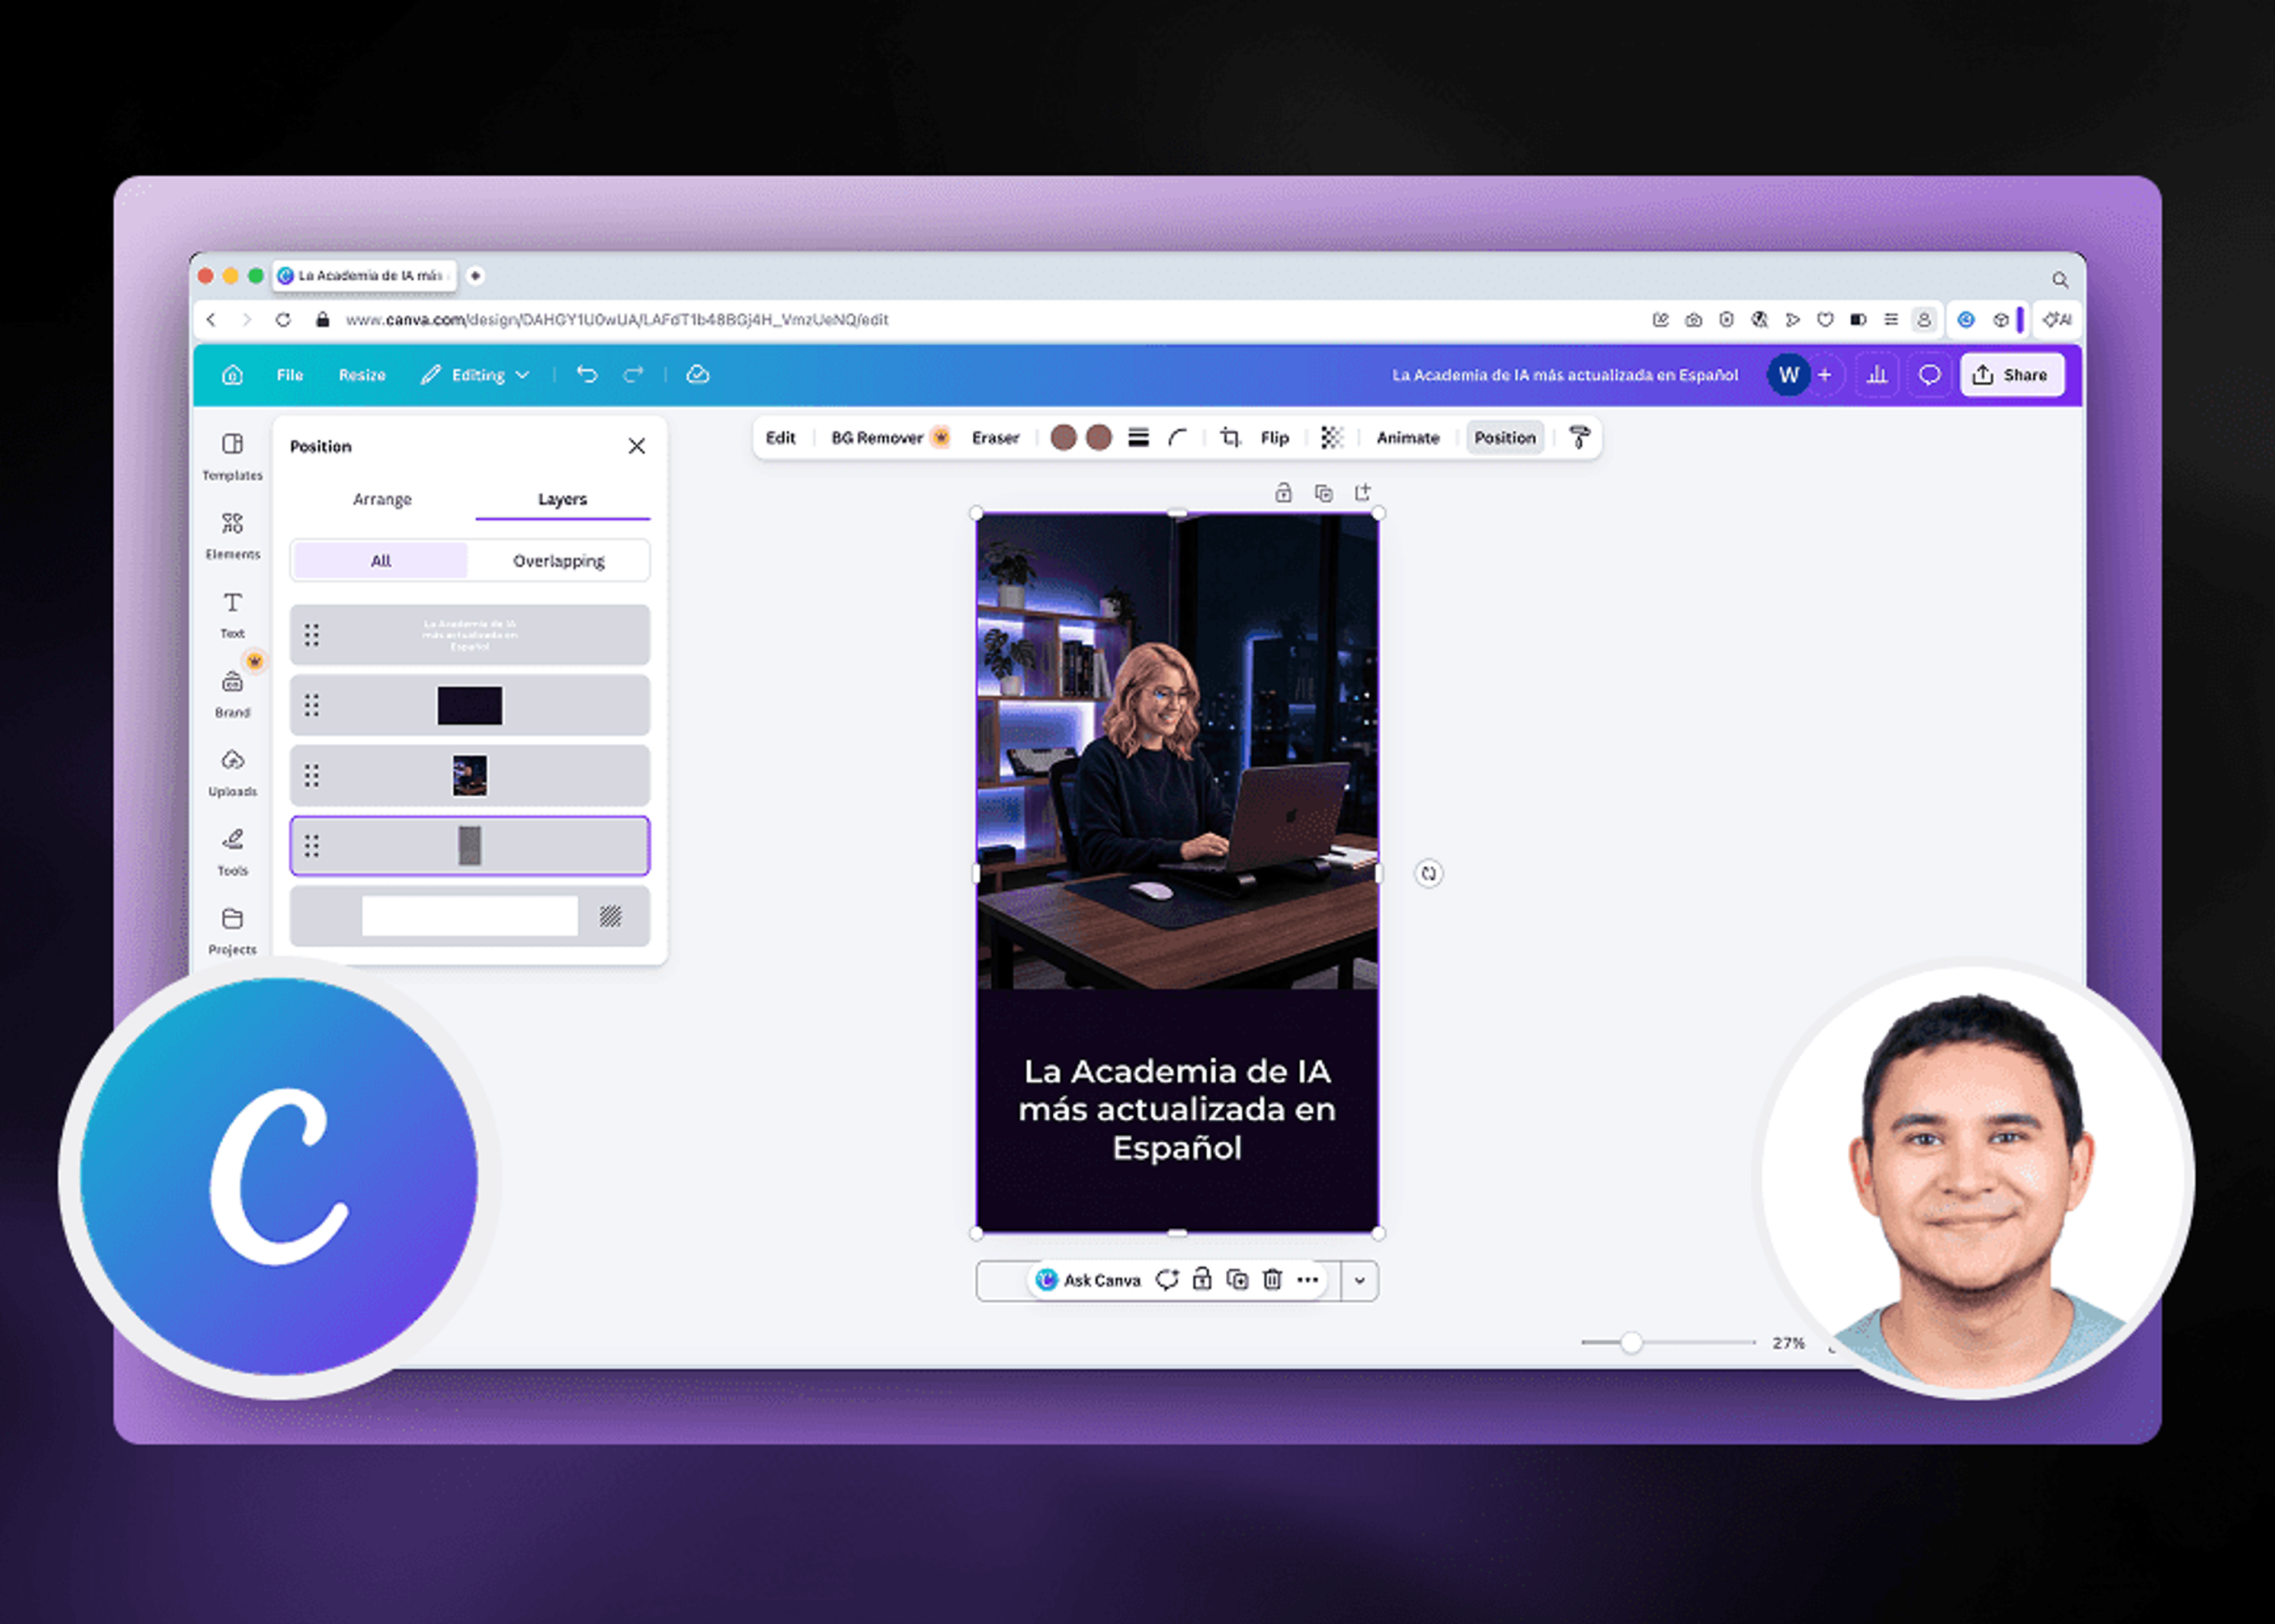This screenshot has width=2275, height=1624.
Task: Click the first brown color swatch
Action: pyautogui.click(x=1063, y=437)
